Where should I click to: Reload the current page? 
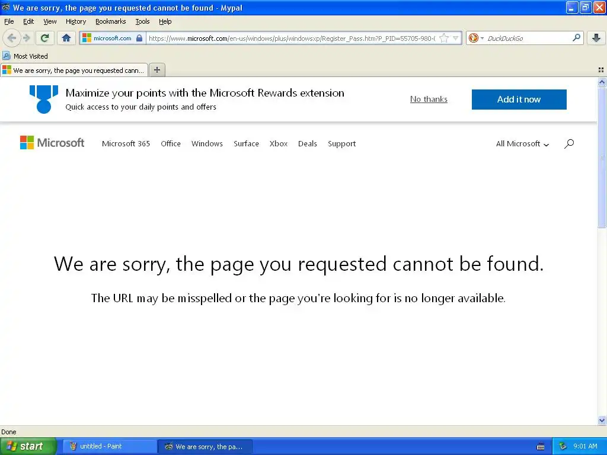click(x=45, y=38)
